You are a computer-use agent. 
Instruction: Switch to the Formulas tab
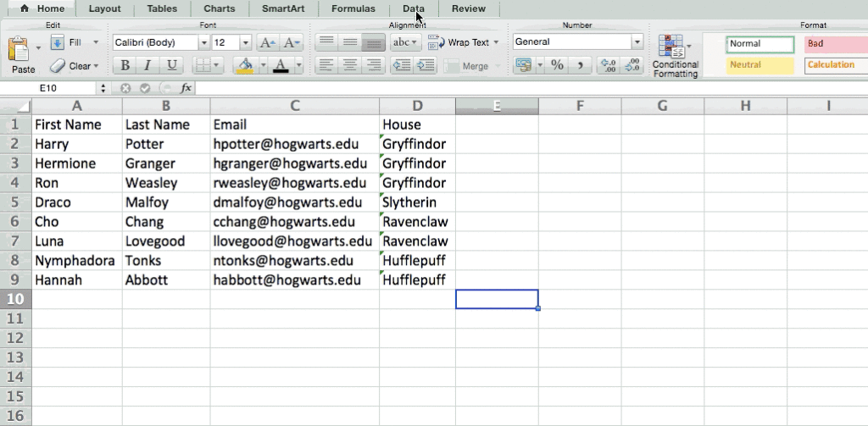pos(354,9)
